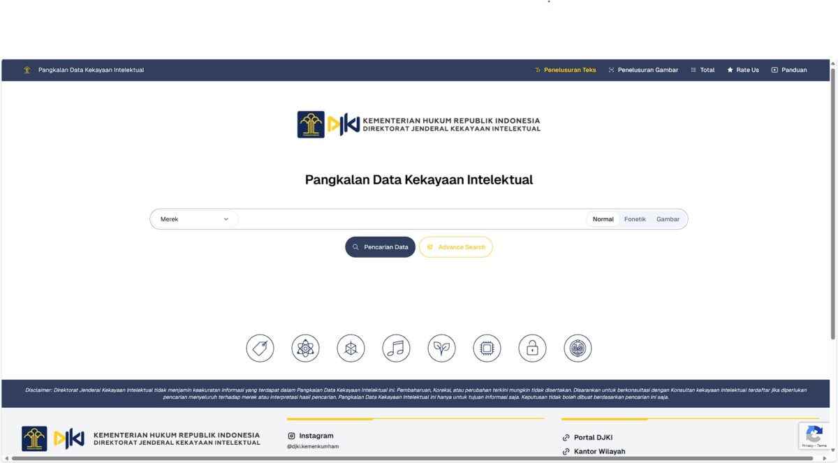
Task: Click the magnifier icon in Pencarian Data
Action: pos(355,247)
